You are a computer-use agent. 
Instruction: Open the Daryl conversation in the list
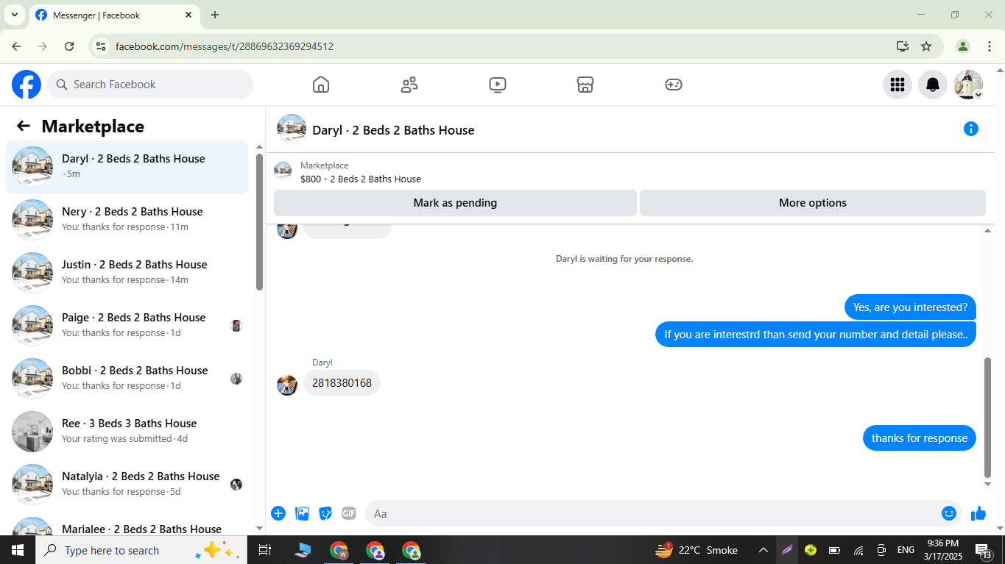tap(127, 167)
